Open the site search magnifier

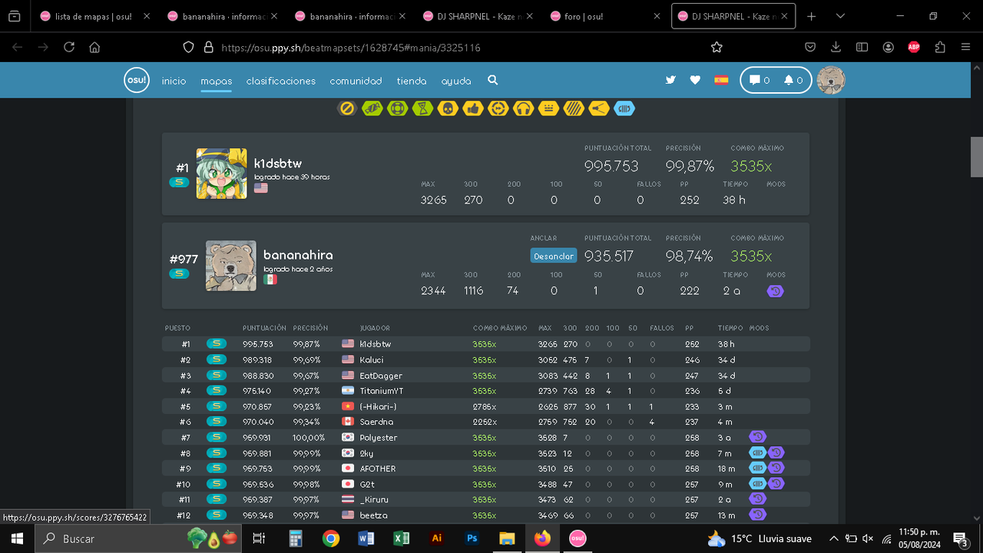[493, 80]
